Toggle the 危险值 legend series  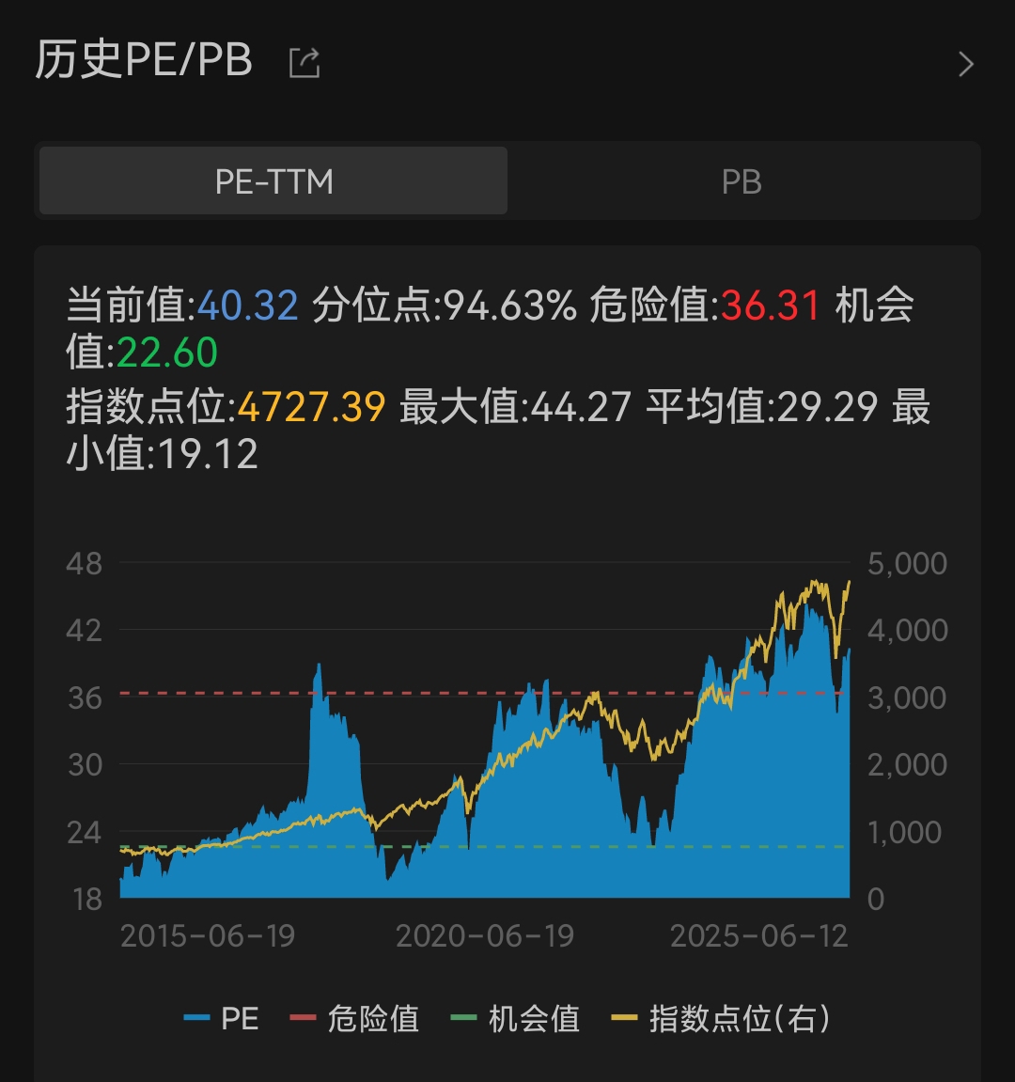pos(354,1018)
